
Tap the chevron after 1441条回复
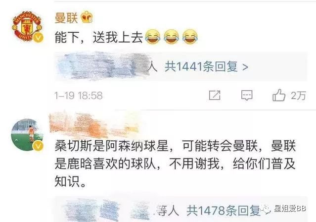pos(245,67)
